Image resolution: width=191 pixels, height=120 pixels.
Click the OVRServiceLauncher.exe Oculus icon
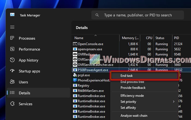tap(75, 65)
